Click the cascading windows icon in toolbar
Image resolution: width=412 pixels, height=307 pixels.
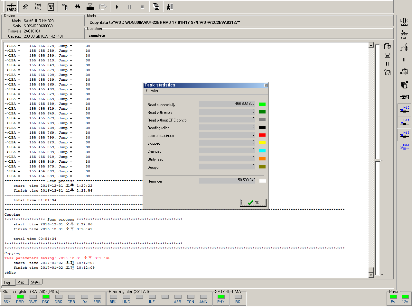[x=156, y=7]
